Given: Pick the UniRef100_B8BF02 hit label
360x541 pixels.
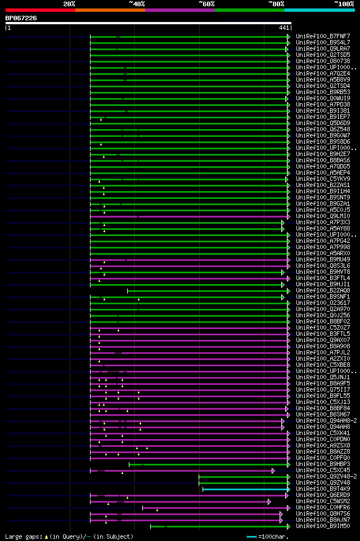Looking at the screenshot, I should pos(323,322).
